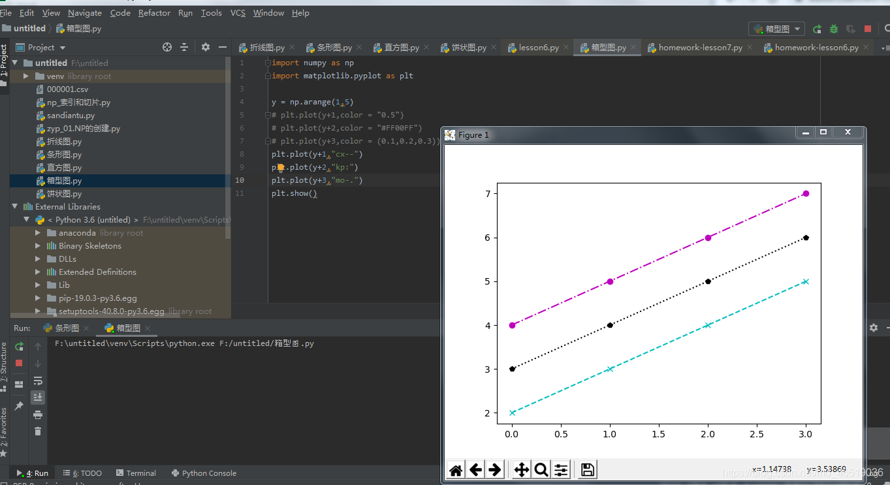Open the Python Console tool window
This screenshot has width=890, height=485.
[204, 473]
